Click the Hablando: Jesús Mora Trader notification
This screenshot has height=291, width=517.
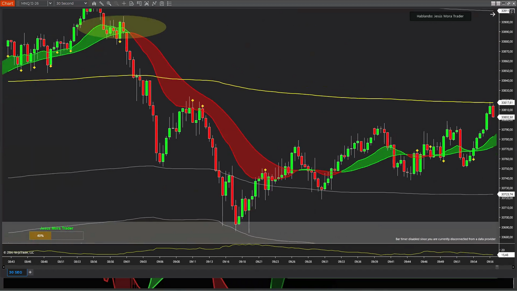(x=440, y=16)
